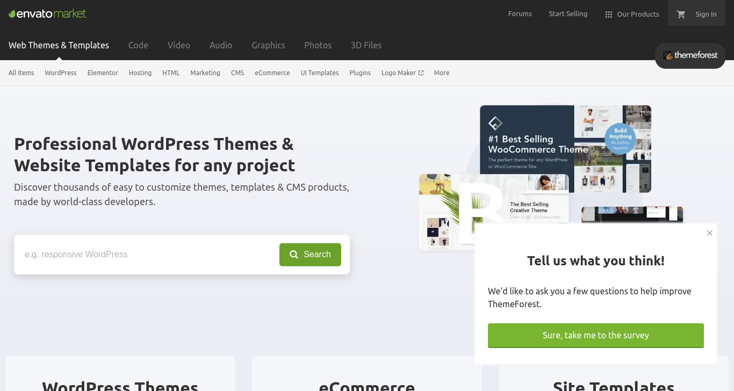Screen dimensions: 734x391
Task: Switch to the Video category
Action: coord(179,45)
